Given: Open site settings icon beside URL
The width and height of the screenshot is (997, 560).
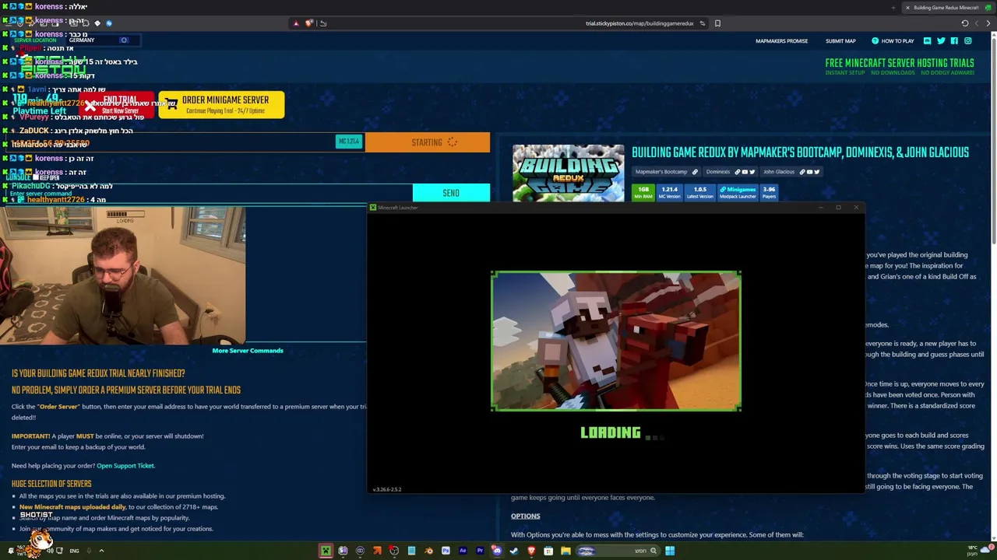Looking at the screenshot, I should (x=702, y=23).
